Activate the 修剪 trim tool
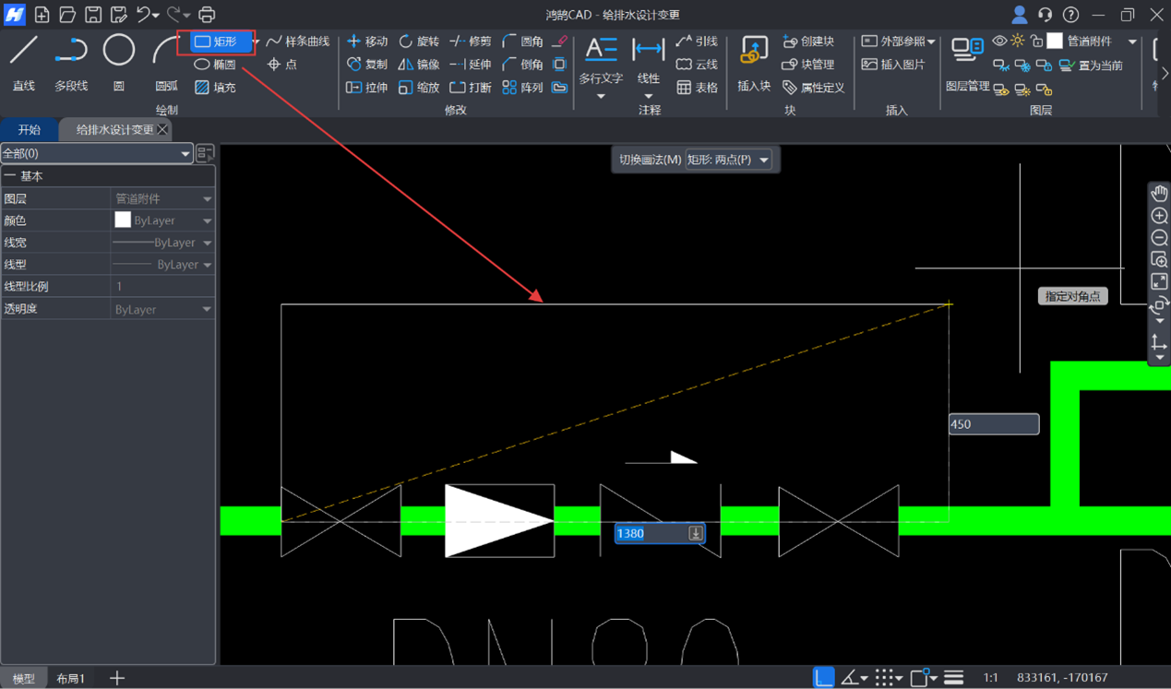The image size is (1171, 689). pos(471,42)
